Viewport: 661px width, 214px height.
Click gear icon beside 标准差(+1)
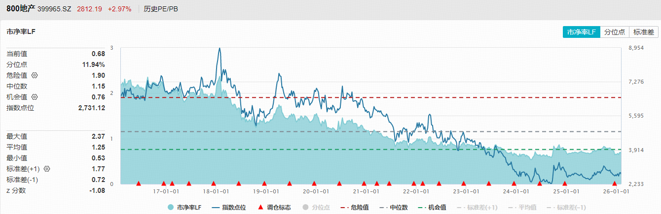point(47,169)
